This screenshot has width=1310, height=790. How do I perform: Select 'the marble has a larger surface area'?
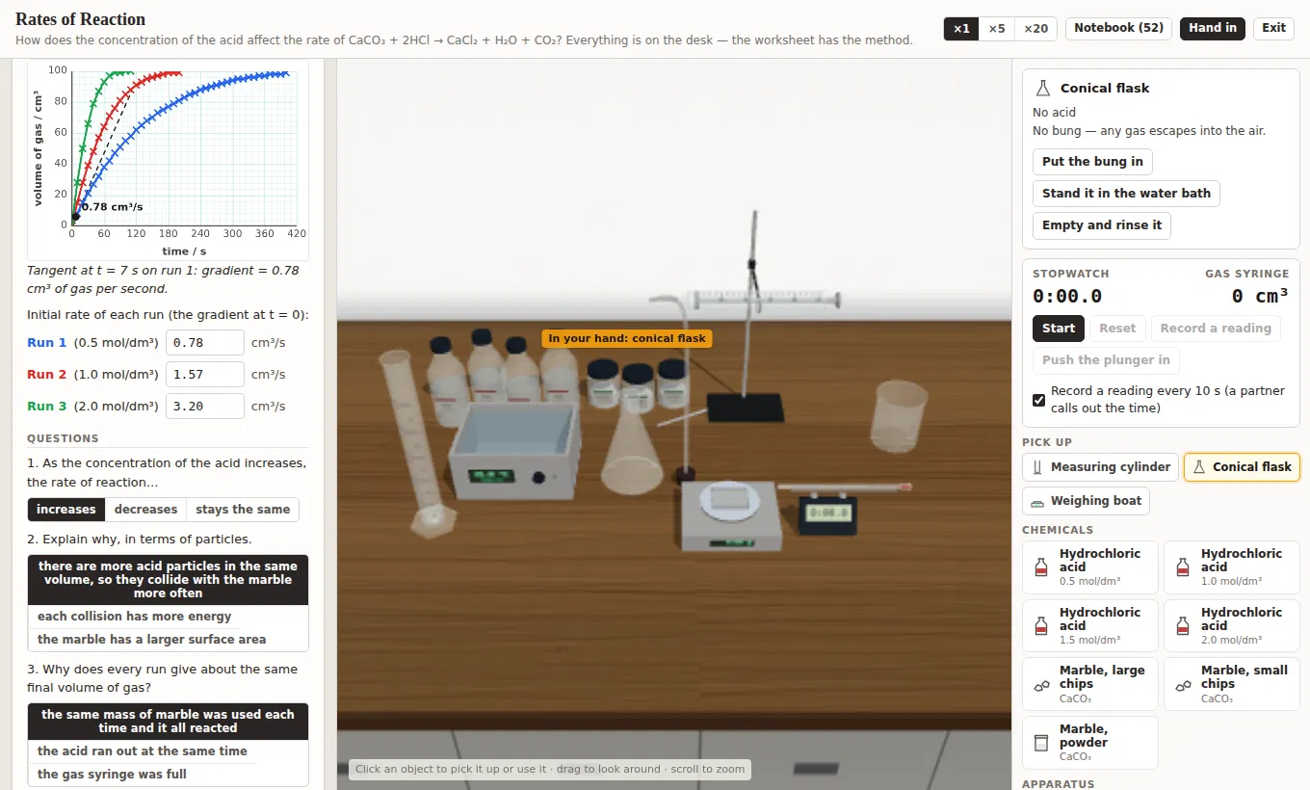click(x=152, y=640)
